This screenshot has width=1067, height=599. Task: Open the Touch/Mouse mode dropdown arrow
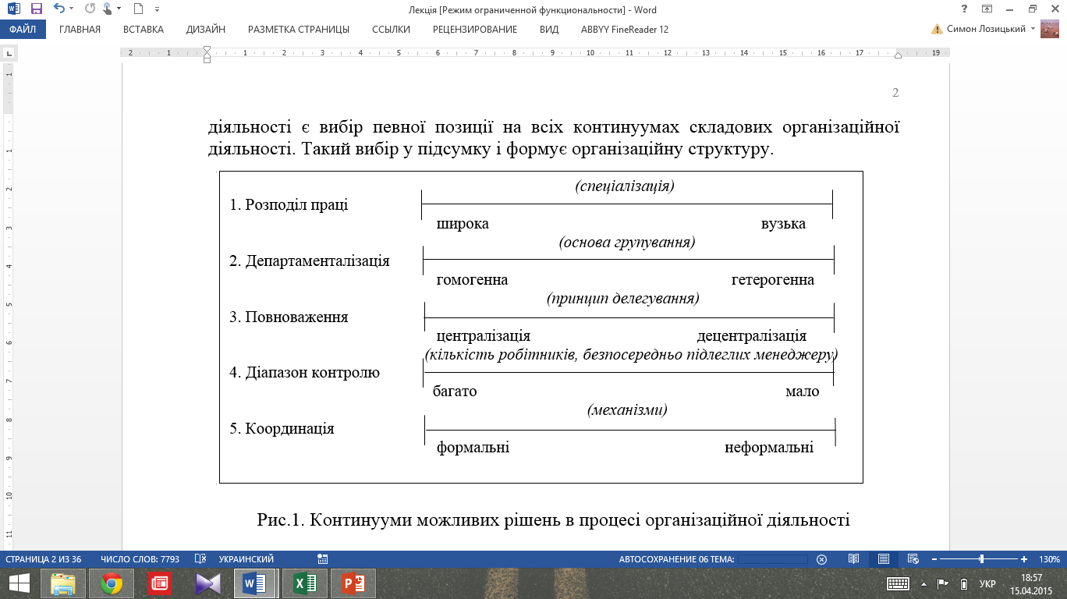click(119, 10)
